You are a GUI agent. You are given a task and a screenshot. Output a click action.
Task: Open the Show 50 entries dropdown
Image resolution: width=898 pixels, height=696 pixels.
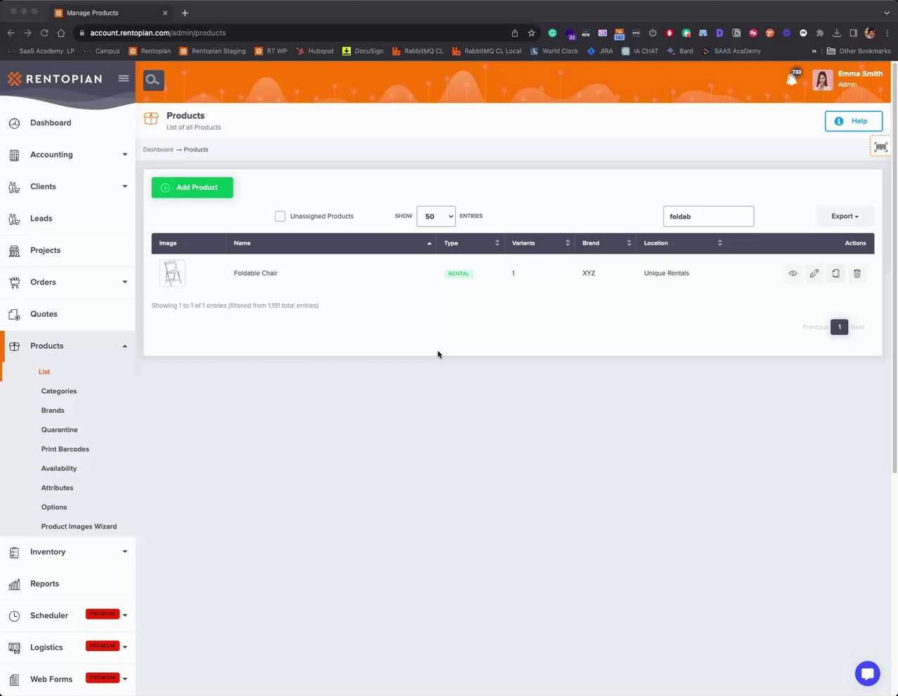[x=436, y=217]
